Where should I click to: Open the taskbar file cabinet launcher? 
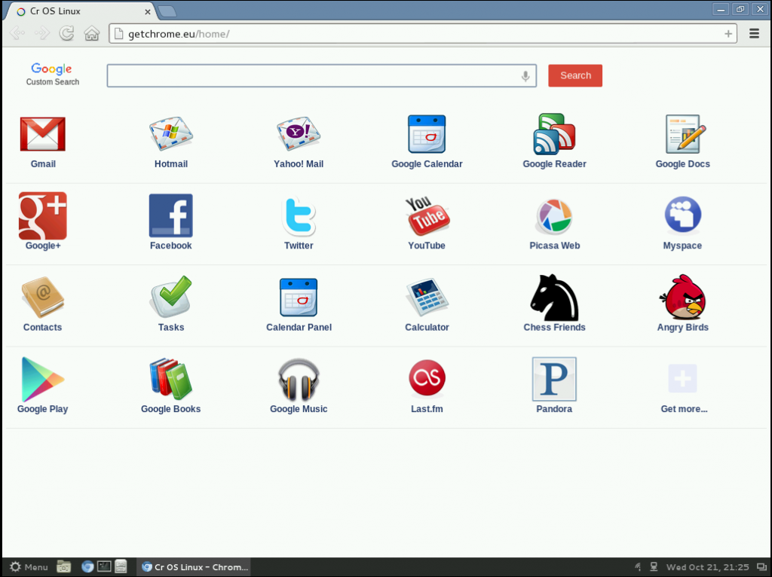(x=121, y=566)
